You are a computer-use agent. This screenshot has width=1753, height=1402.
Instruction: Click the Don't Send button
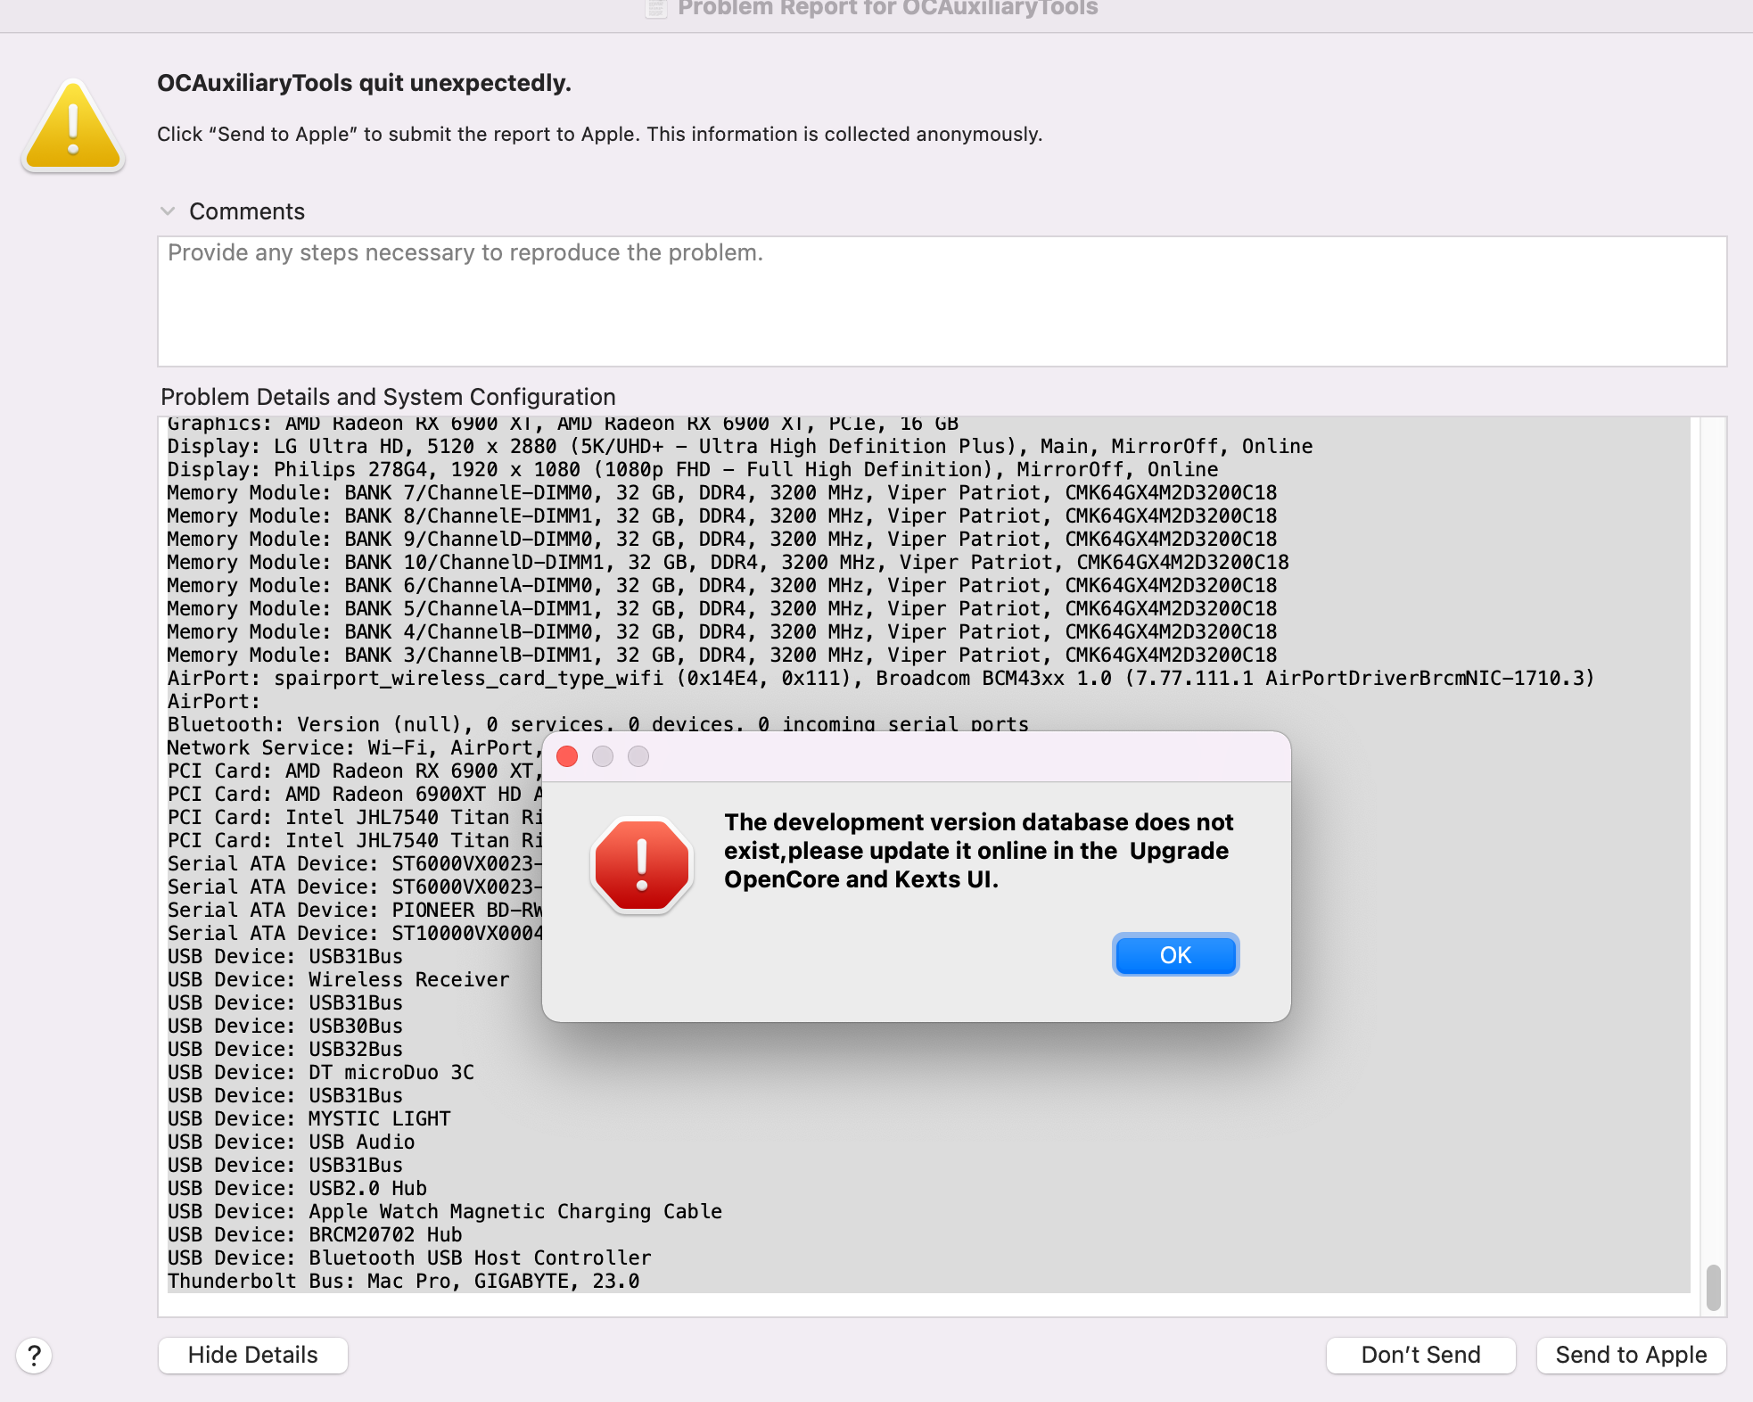1420,1355
